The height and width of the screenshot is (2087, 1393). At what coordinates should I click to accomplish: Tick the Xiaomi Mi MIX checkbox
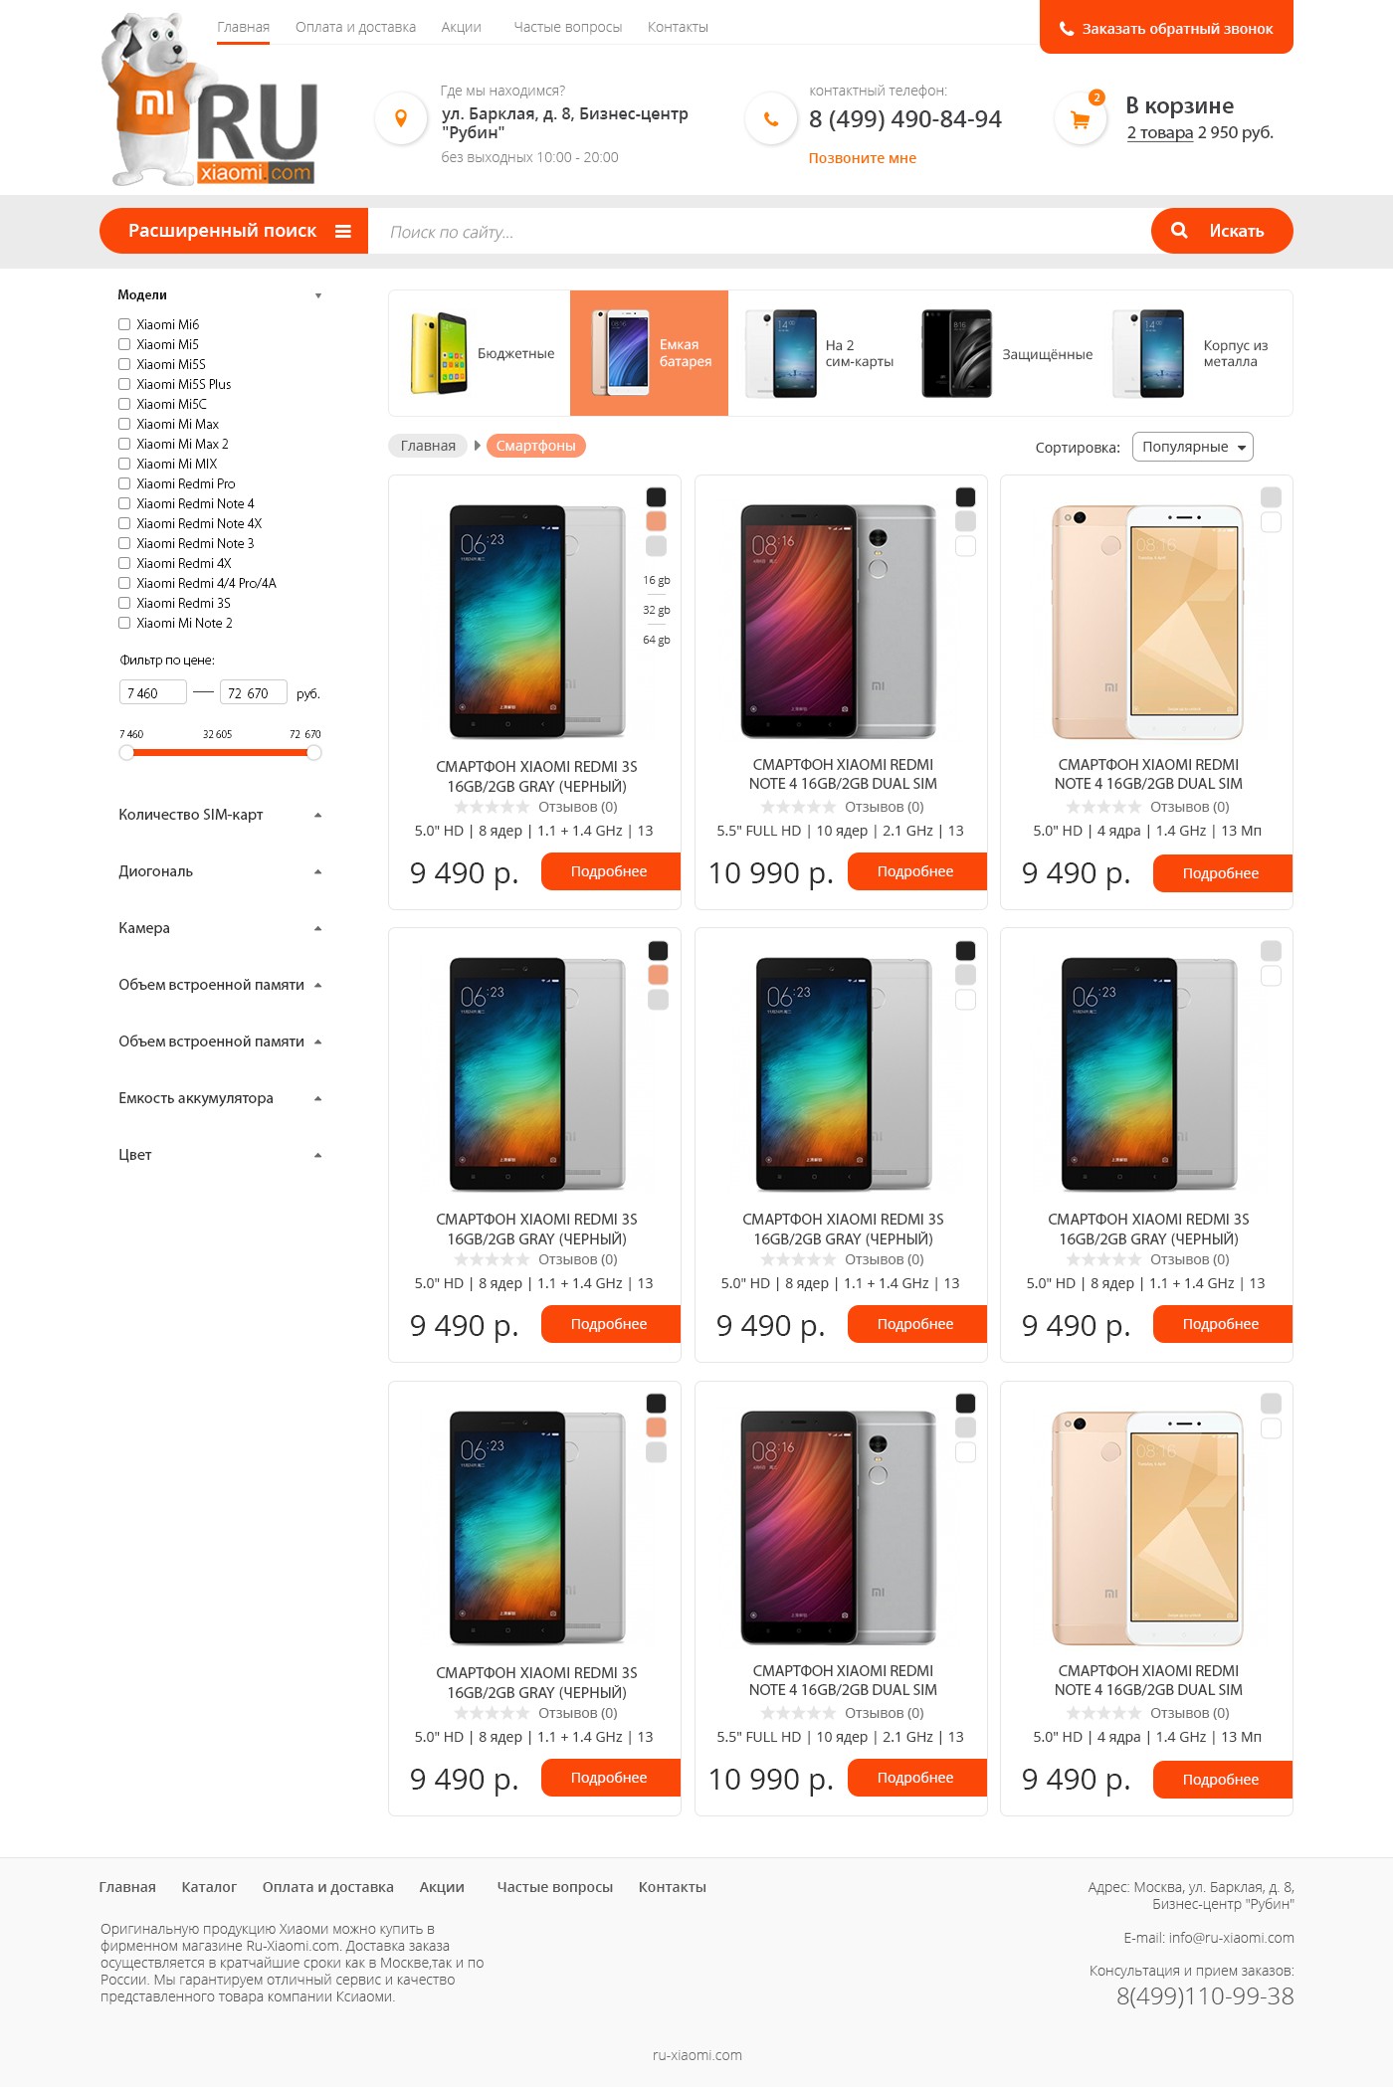[124, 464]
